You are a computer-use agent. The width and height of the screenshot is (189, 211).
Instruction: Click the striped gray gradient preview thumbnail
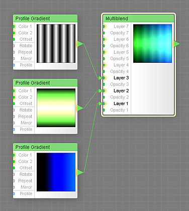56,44
